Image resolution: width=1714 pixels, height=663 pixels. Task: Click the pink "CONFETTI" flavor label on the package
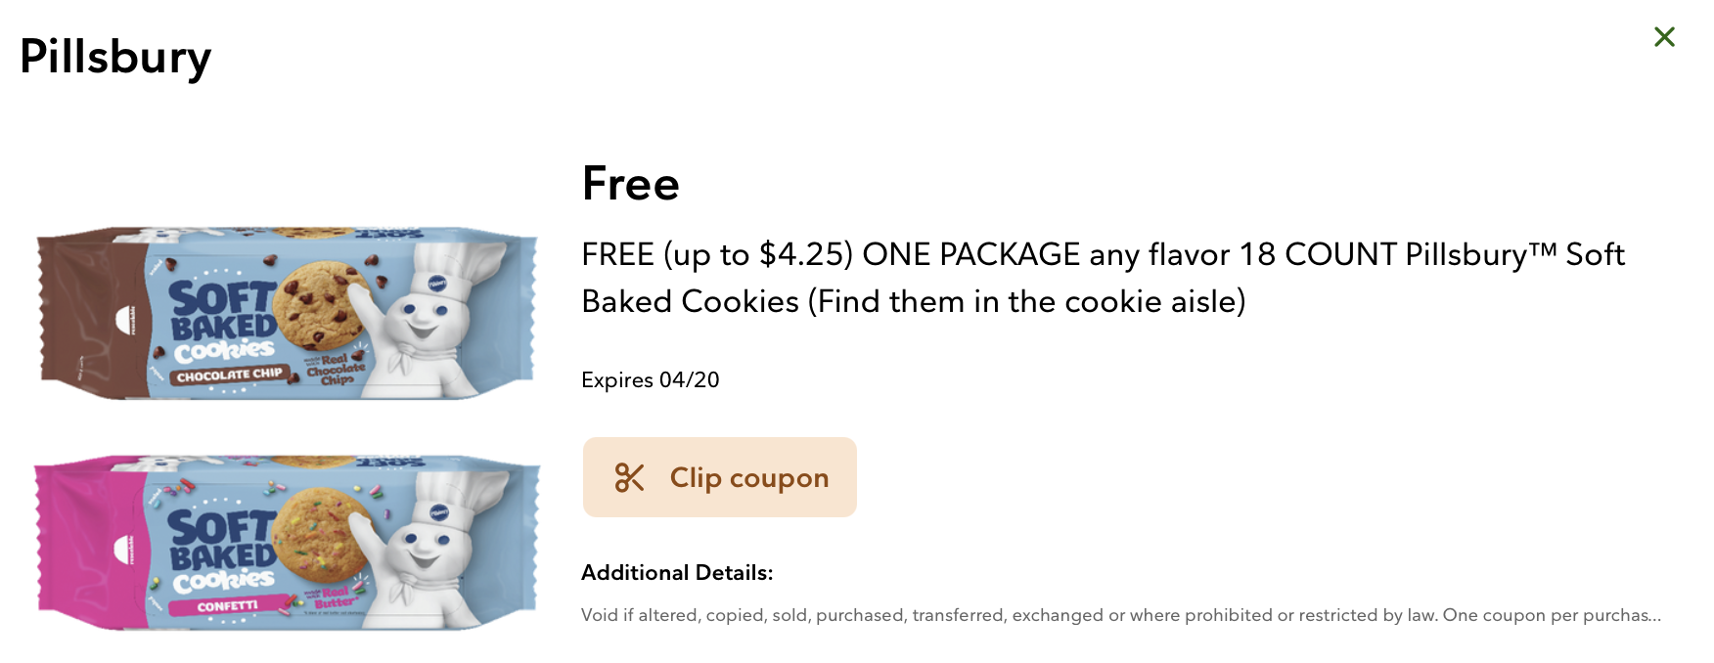(227, 606)
